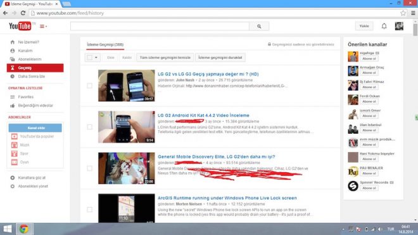
Task: Open LG G2 Android Kit Kat 4.4.2 title
Action: click(203, 115)
